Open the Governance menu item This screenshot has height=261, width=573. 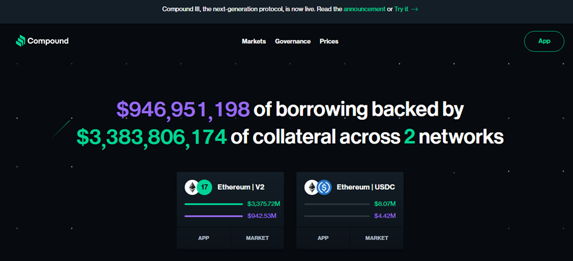293,41
